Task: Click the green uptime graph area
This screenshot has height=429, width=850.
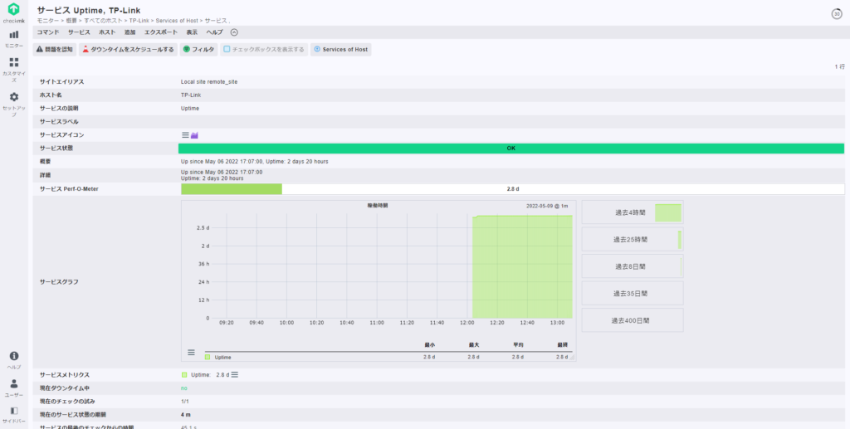Action: pyautogui.click(x=523, y=266)
